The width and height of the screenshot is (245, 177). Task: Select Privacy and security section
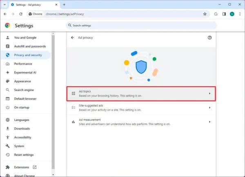26,55
